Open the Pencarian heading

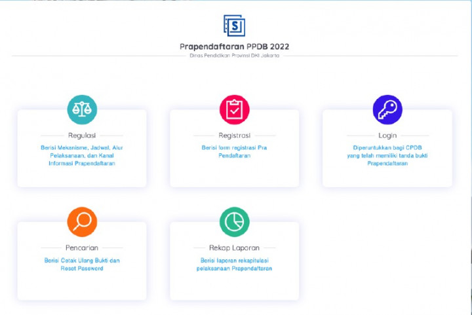82,248
